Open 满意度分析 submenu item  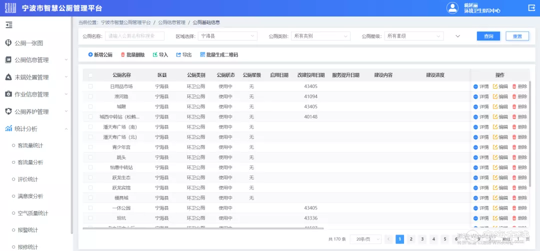click(x=30, y=196)
